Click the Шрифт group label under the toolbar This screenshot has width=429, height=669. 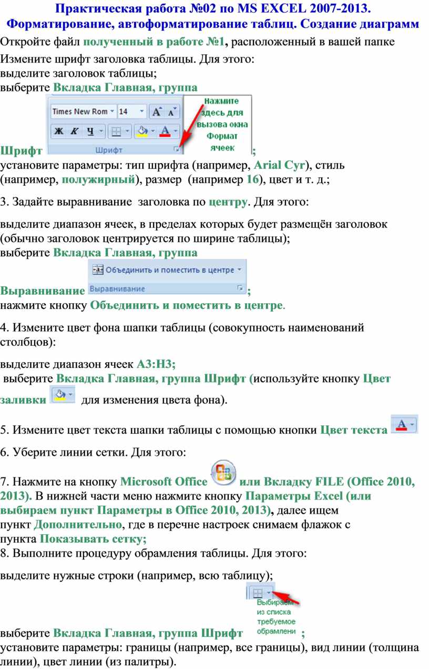(x=109, y=150)
